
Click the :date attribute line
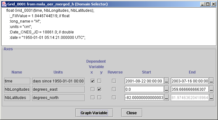pyautogui.click(x=47, y=38)
